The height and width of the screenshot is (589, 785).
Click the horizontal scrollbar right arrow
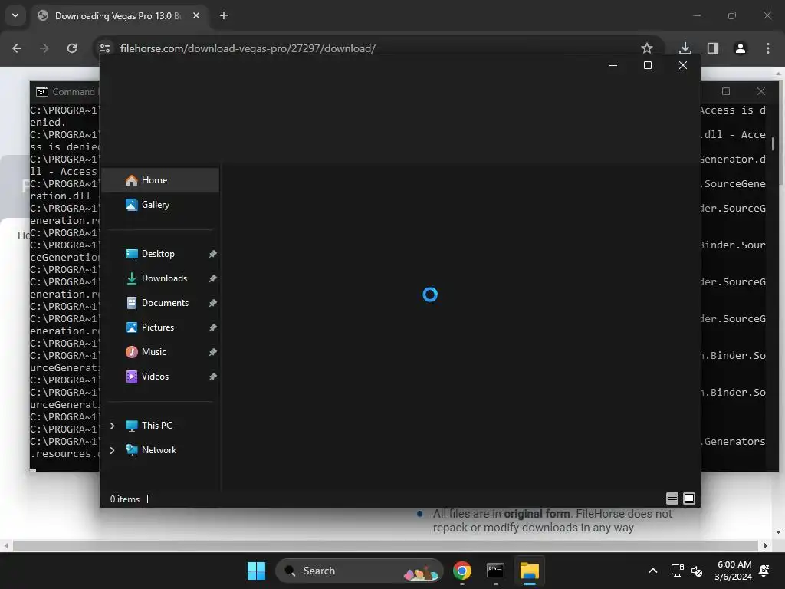pyautogui.click(x=766, y=545)
